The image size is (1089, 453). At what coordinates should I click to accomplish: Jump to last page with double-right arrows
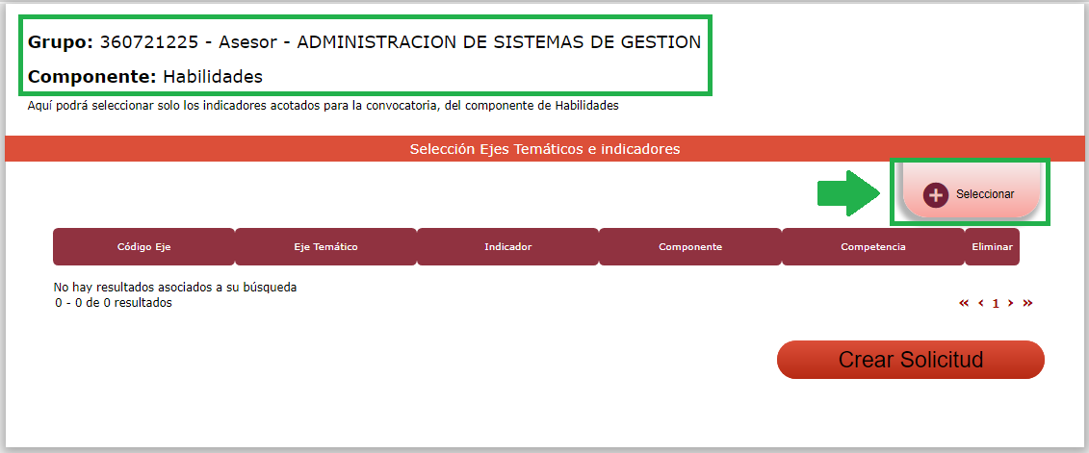(1027, 303)
